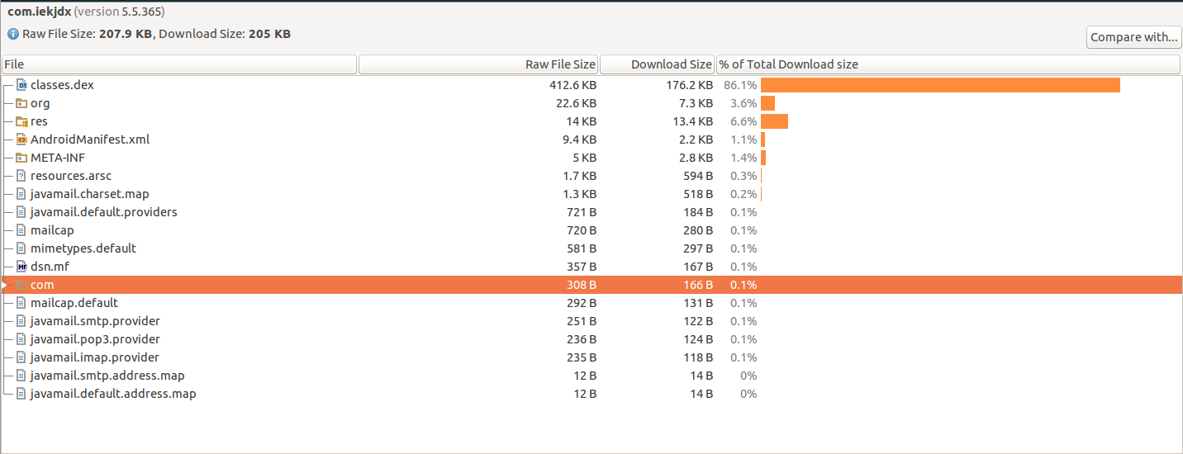Select javamail.pop3.provider file name
This screenshot has height=454, width=1183.
95,339
